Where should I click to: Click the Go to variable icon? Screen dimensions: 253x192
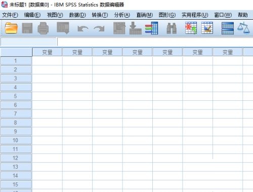click(x=136, y=28)
